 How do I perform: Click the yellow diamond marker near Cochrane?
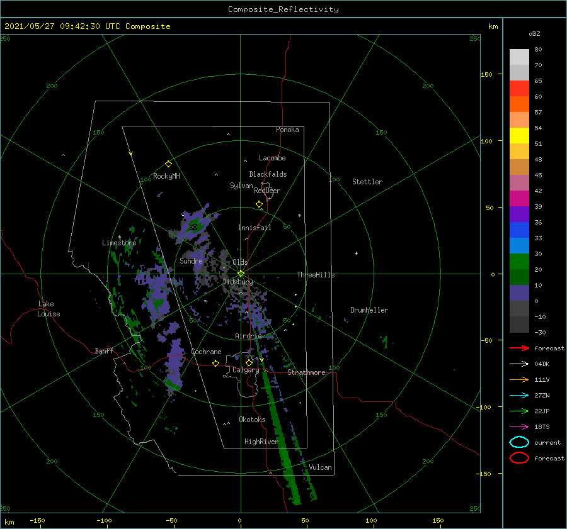216,364
